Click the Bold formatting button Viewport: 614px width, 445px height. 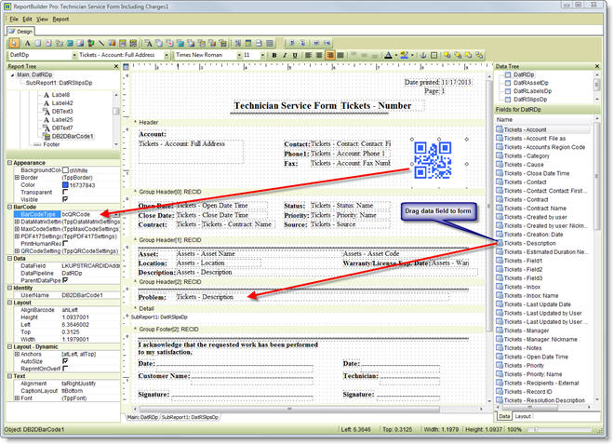274,56
